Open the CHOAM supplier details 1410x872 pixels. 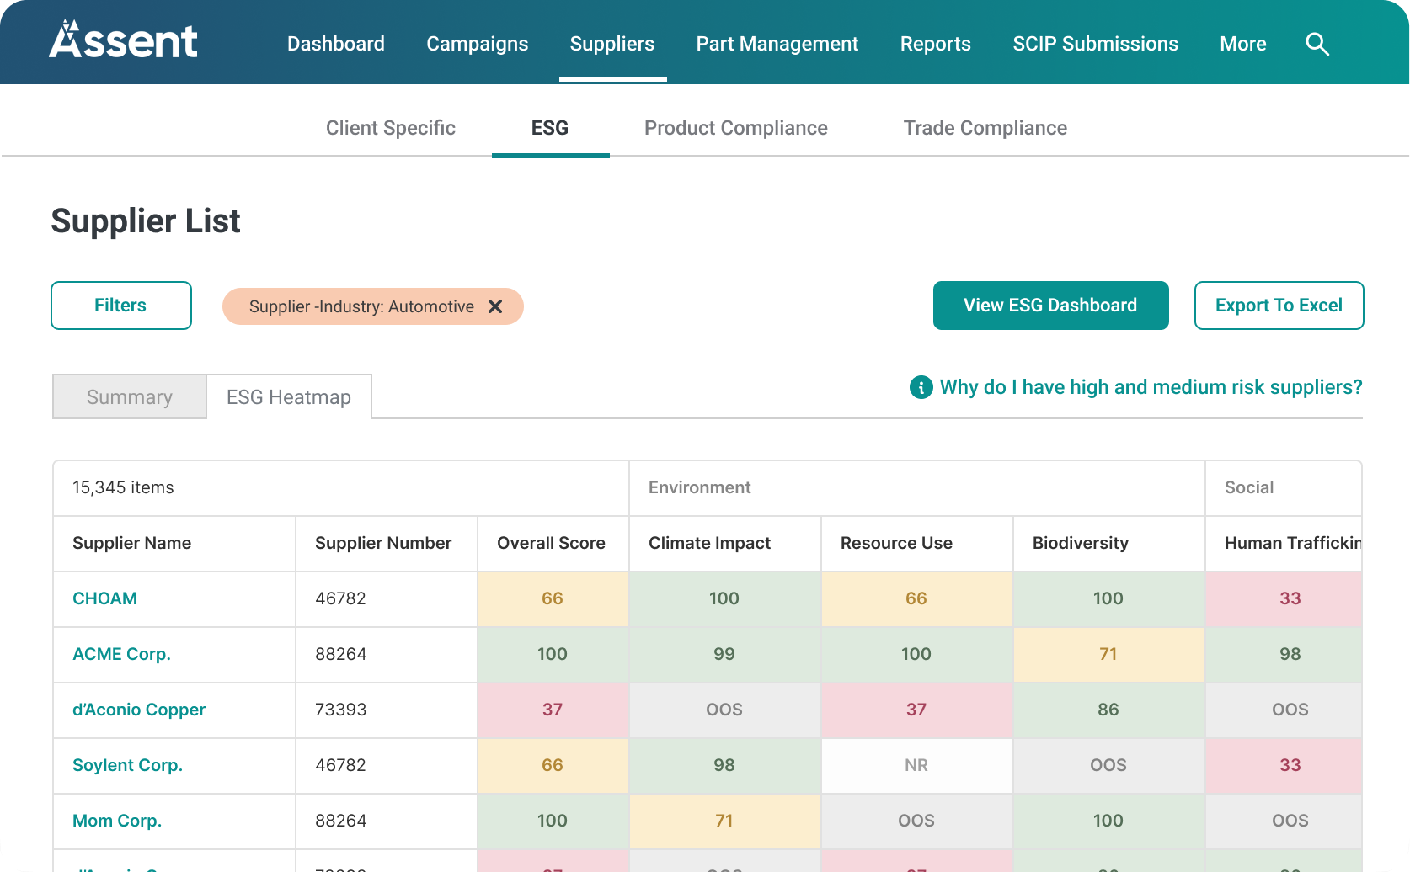[x=104, y=598]
